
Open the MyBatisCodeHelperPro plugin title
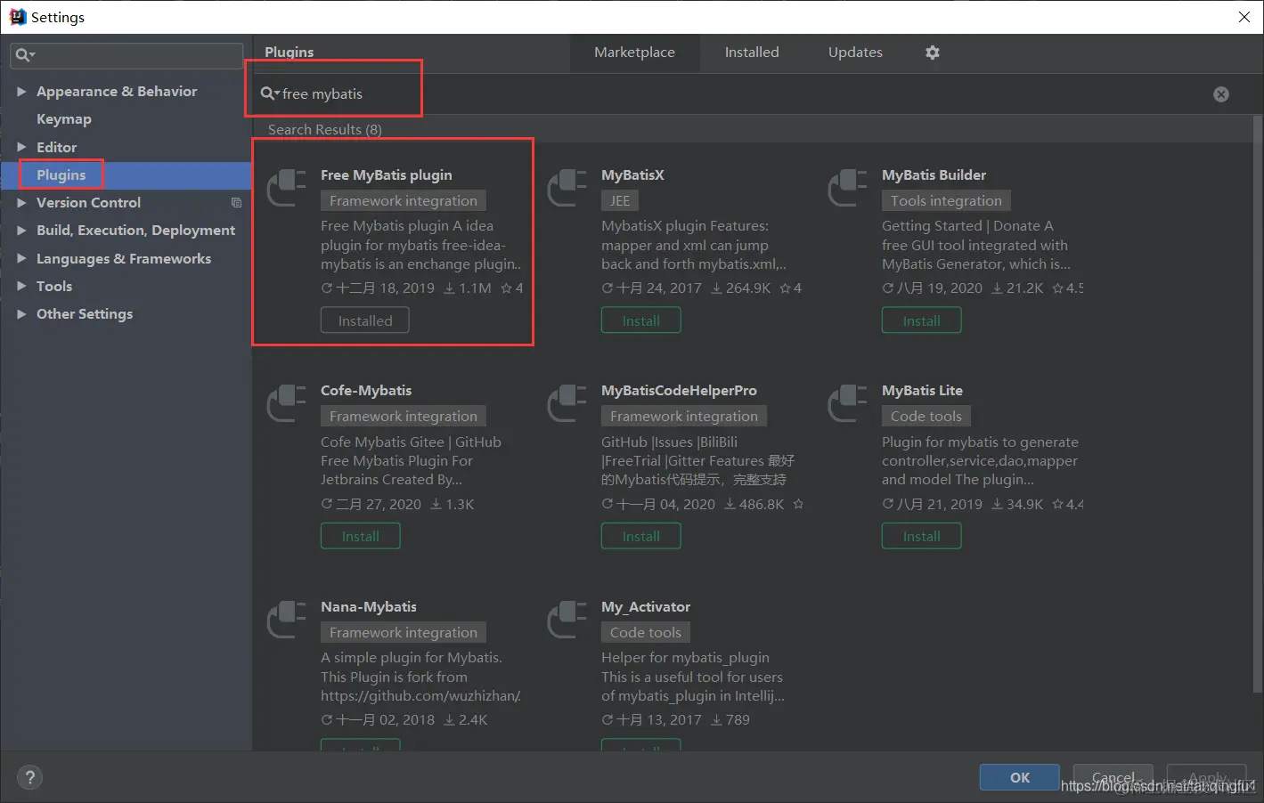click(x=679, y=391)
